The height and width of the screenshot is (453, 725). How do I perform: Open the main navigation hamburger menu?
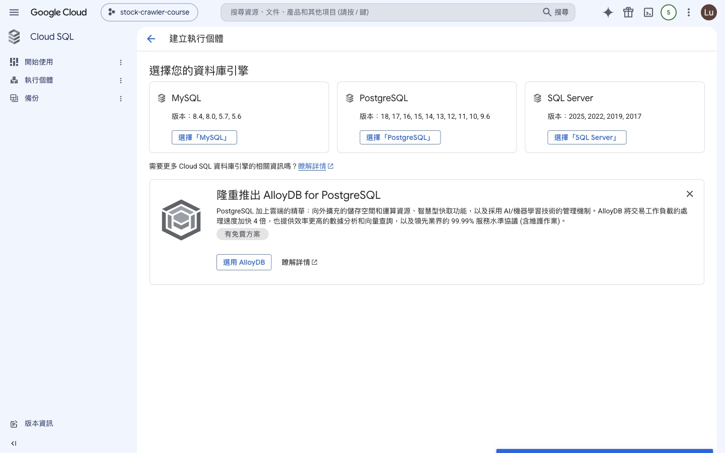click(x=14, y=13)
